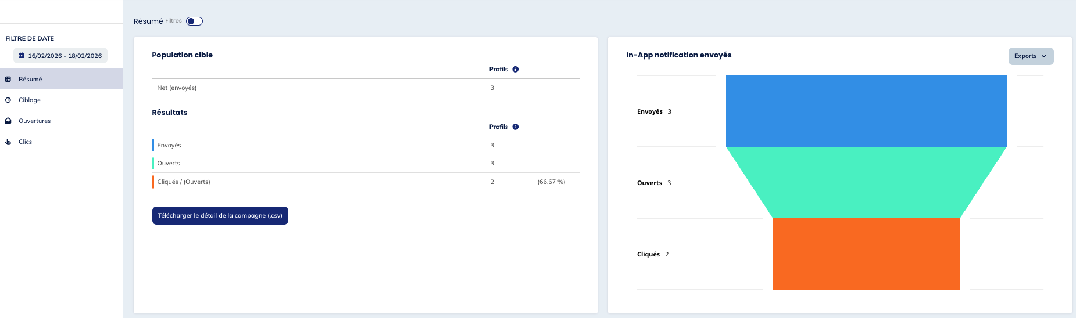Toggle the Filtres switch
Screen dimensions: 1076x318
pyautogui.click(x=194, y=21)
